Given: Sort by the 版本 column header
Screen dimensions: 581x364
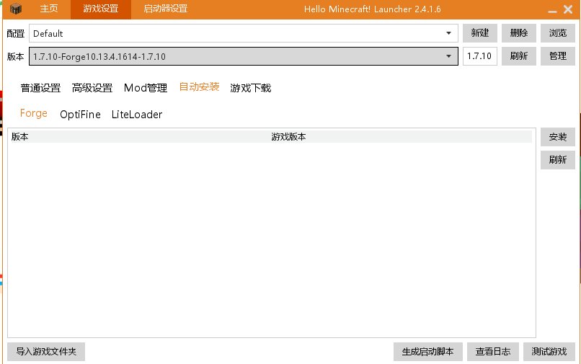Looking at the screenshot, I should pyautogui.click(x=139, y=137).
